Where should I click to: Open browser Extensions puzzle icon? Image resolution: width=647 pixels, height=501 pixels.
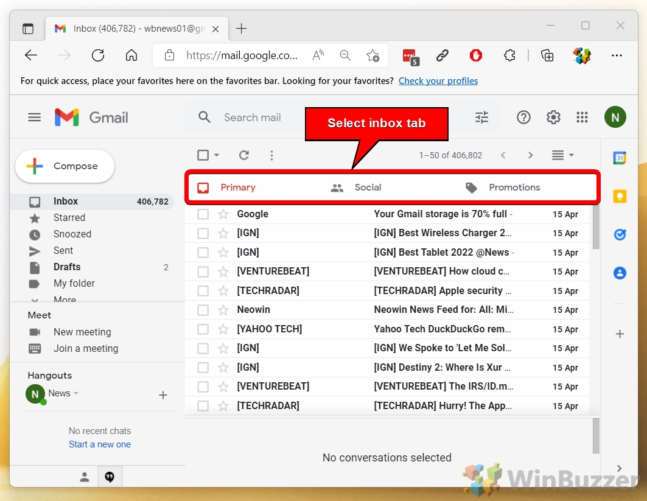(x=509, y=55)
